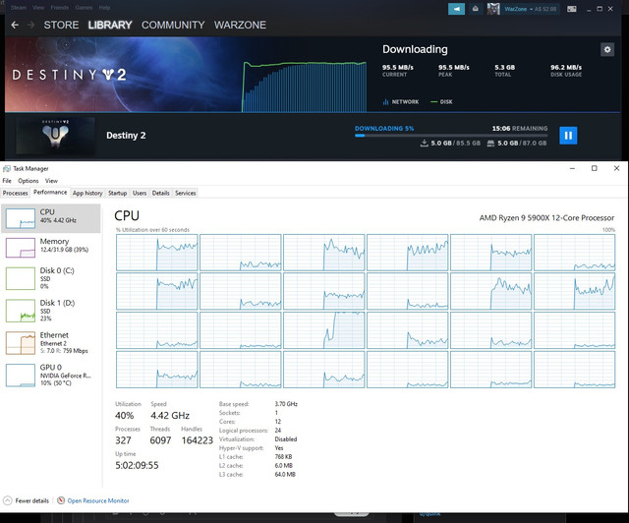Switch to the Services tab
This screenshot has height=523, width=629.
186,193
